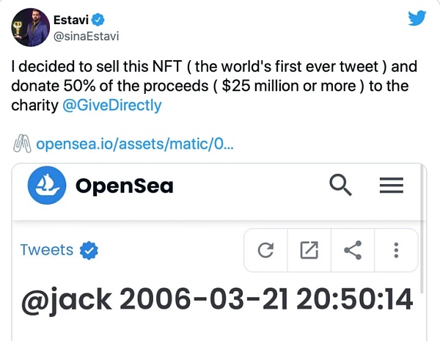
Task: Click the Twitter bird logo
Action: [x=417, y=18]
